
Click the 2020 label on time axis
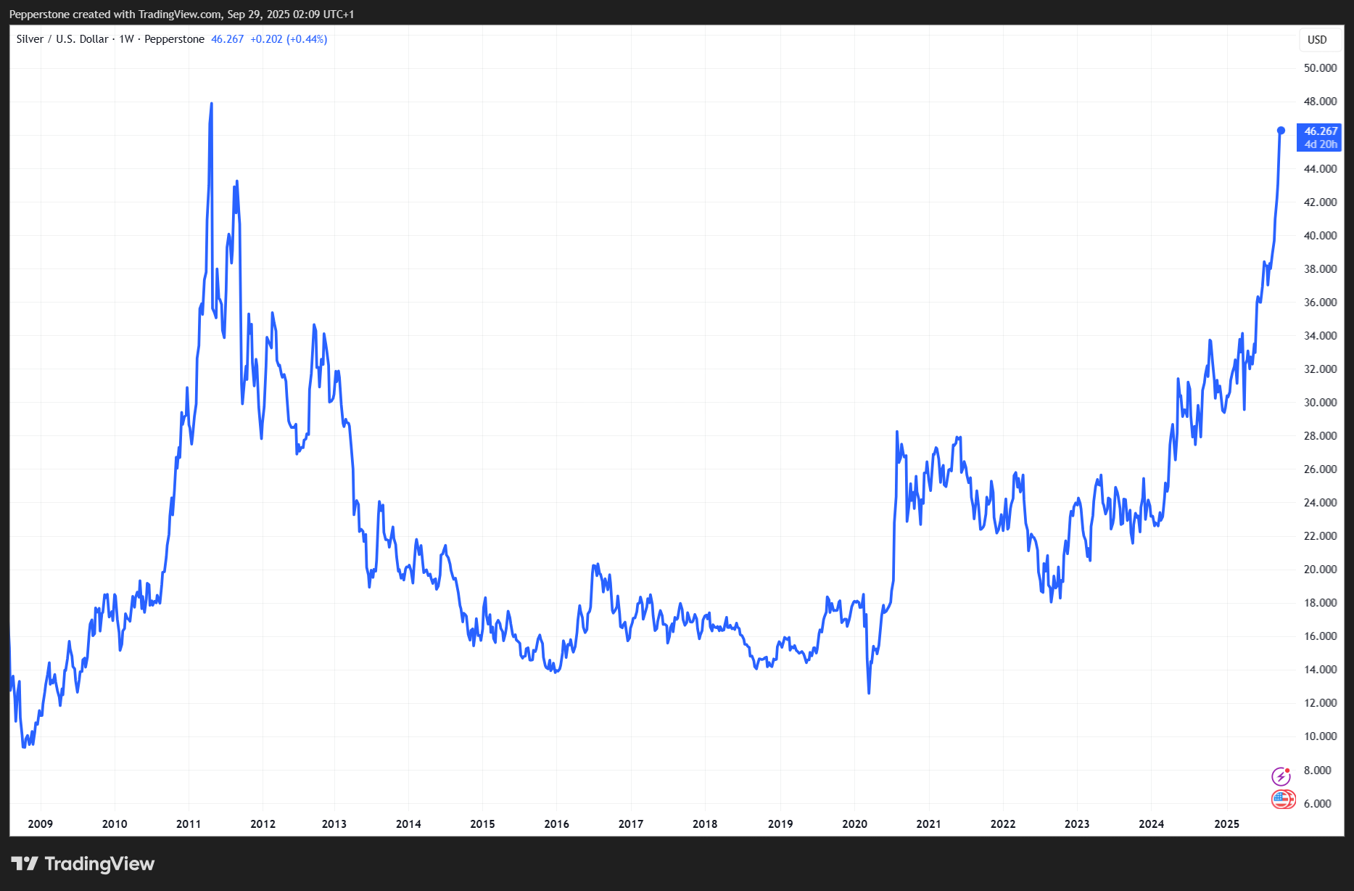[x=855, y=824]
